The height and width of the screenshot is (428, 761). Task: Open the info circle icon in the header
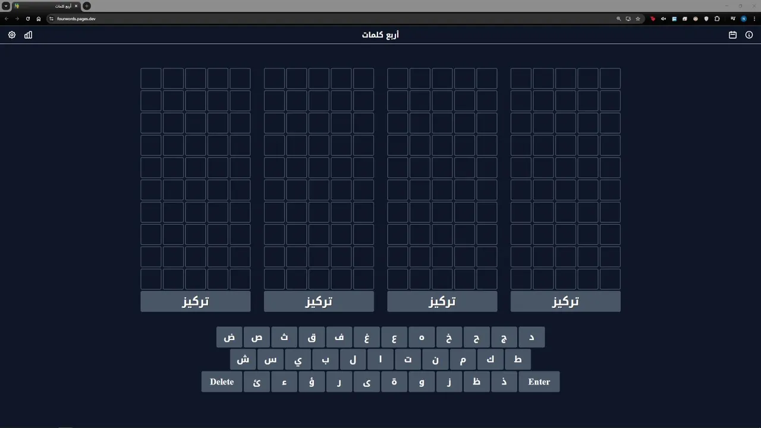click(749, 35)
